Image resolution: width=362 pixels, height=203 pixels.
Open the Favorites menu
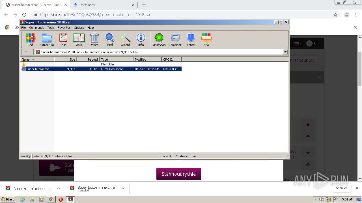point(64,28)
